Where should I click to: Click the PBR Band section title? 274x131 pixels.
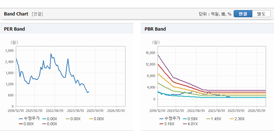pyautogui.click(x=155, y=29)
